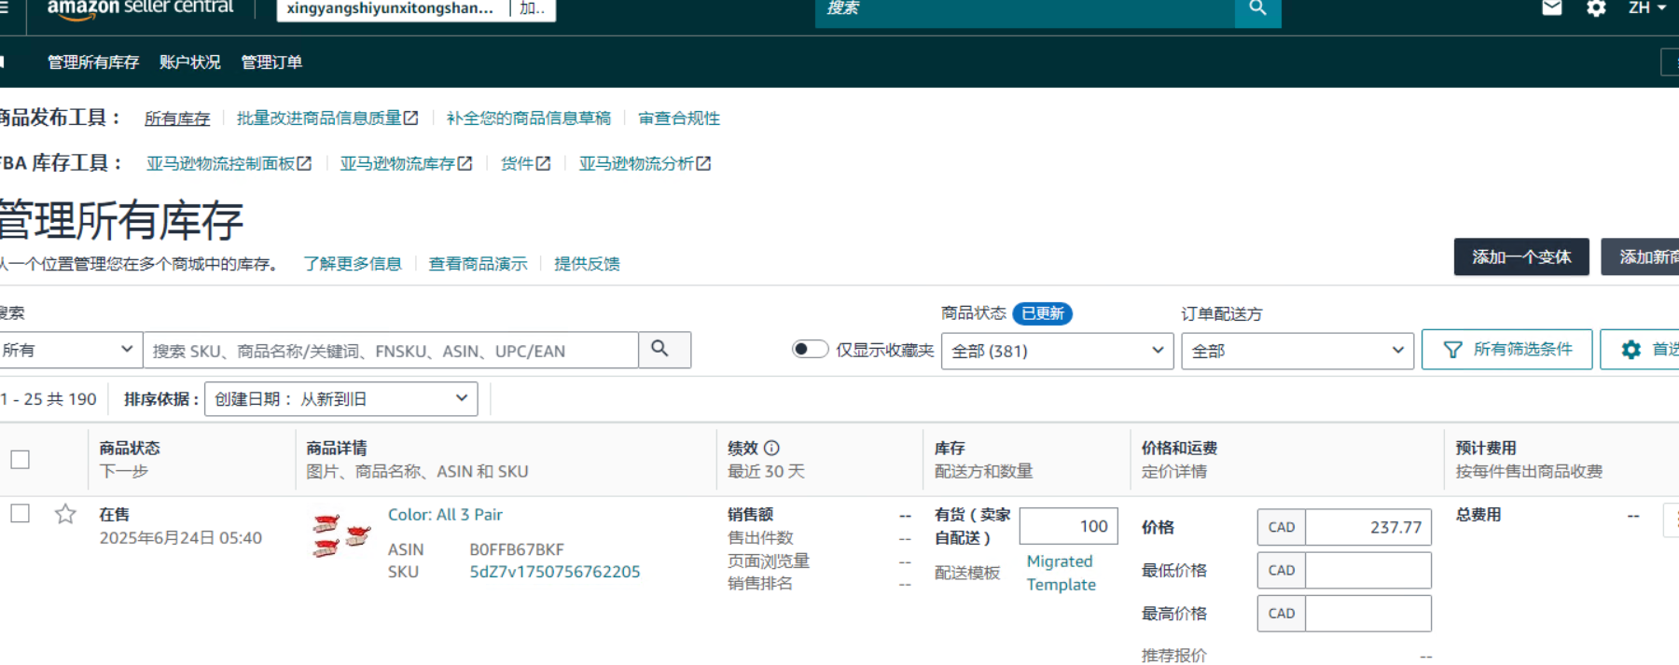
Task: Go to 管理订单 menu item
Action: [x=271, y=62]
